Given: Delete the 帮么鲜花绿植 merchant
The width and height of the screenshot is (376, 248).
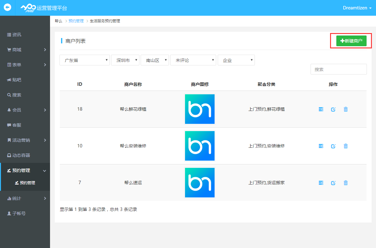Looking at the screenshot, I should (x=345, y=109).
